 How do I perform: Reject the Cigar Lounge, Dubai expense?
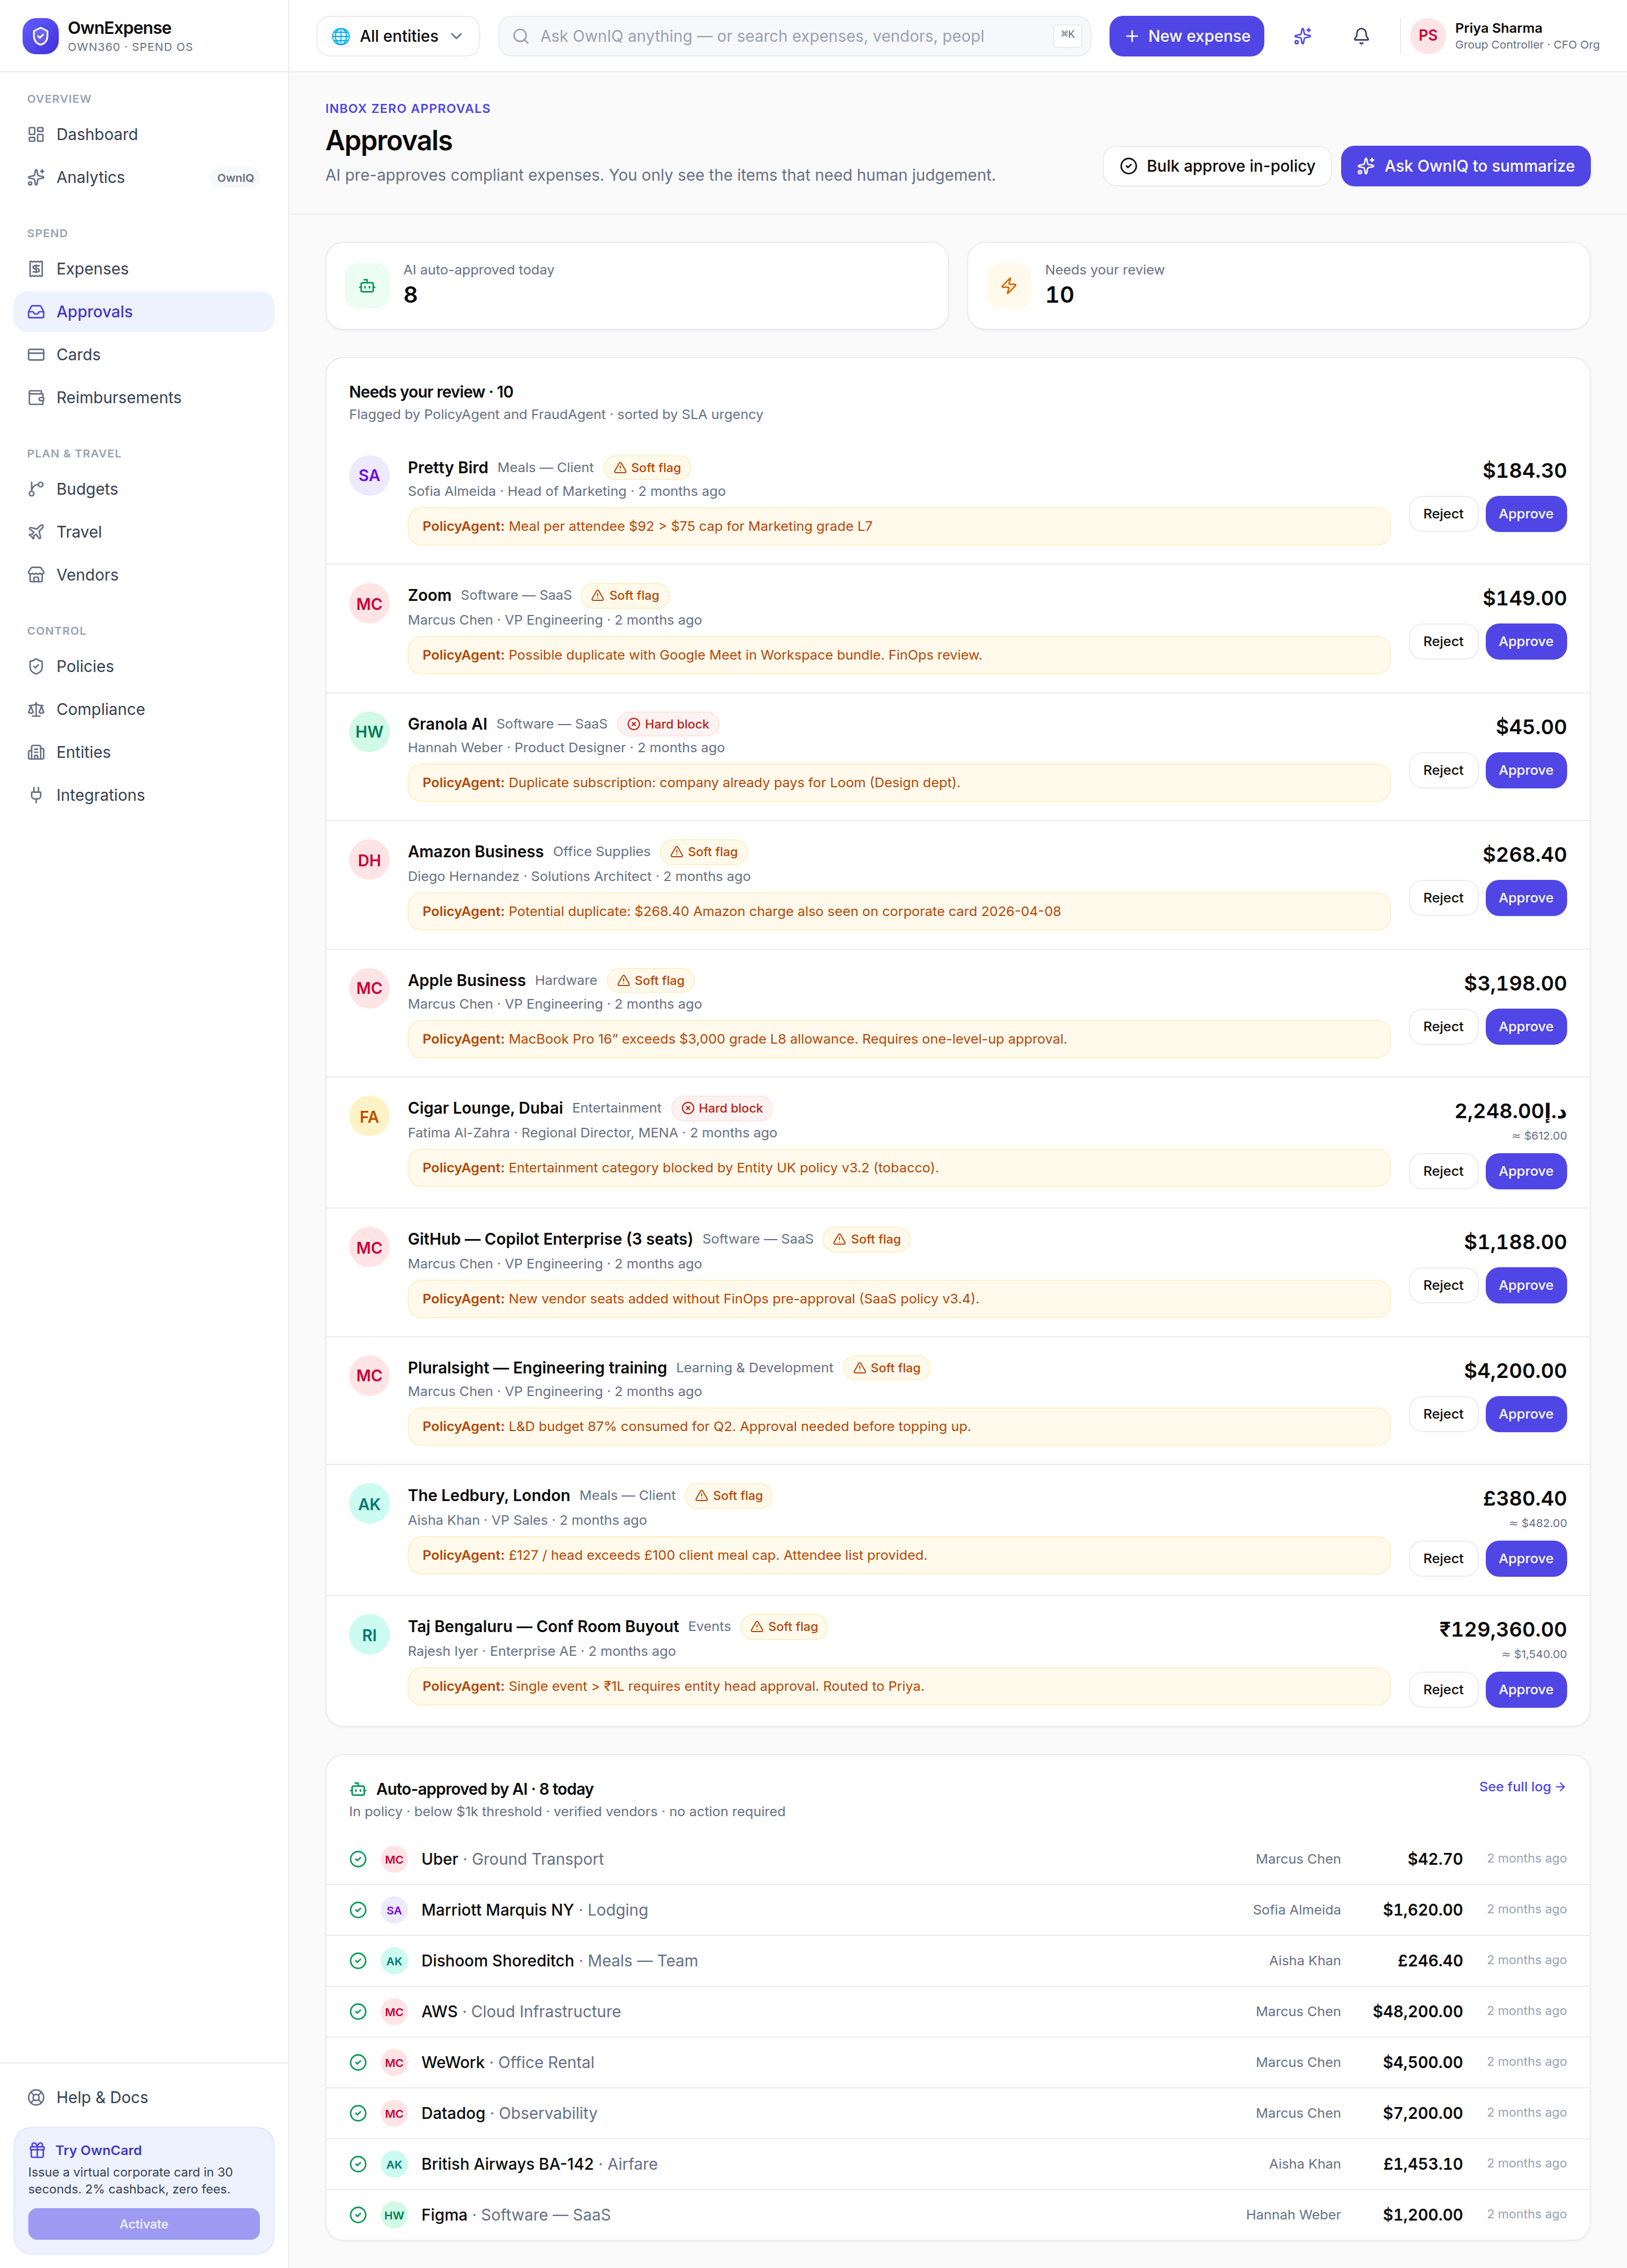coord(1443,1171)
